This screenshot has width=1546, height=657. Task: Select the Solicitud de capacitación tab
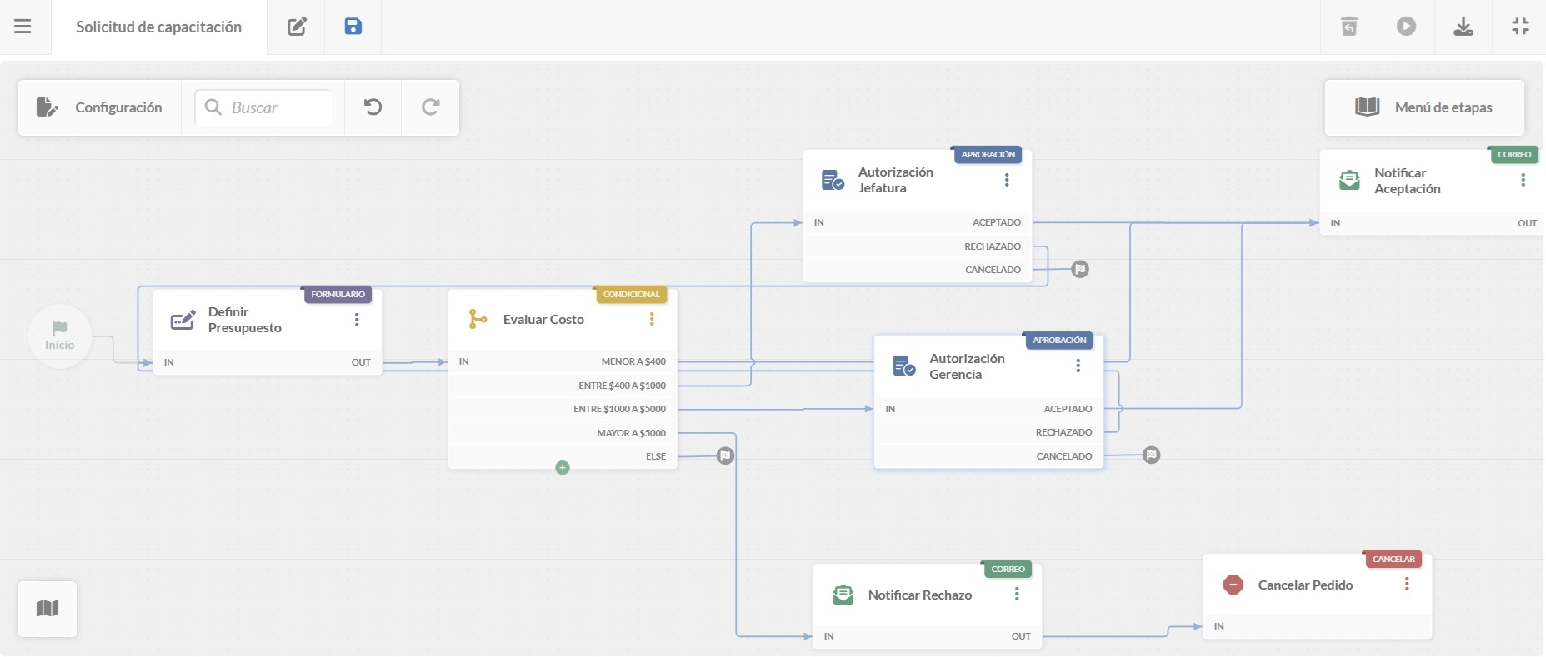click(x=159, y=27)
